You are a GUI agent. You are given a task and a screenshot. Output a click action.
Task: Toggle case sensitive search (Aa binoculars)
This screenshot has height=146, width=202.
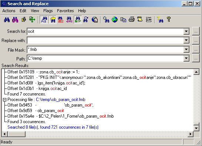pyautogui.click(x=44, y=20)
